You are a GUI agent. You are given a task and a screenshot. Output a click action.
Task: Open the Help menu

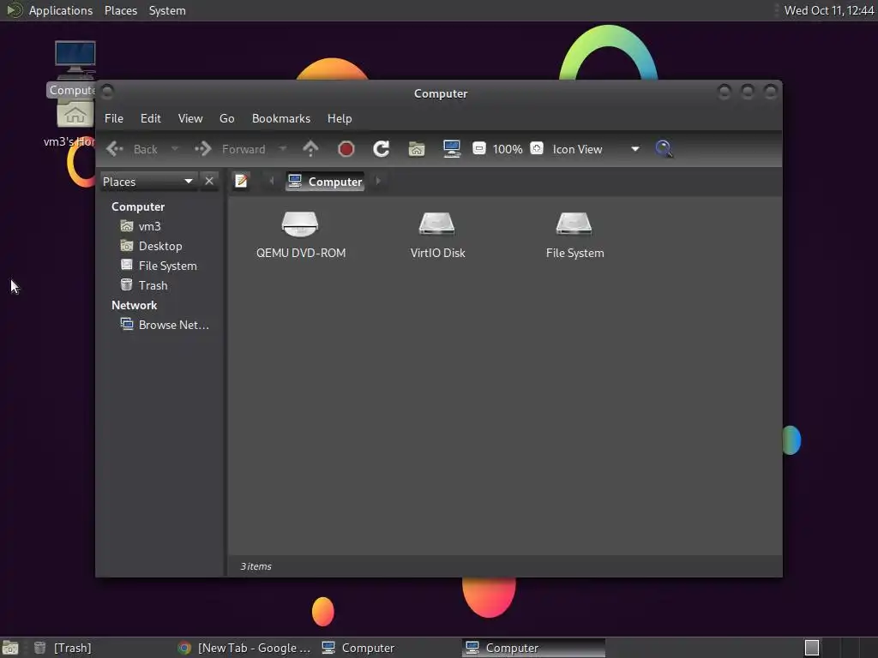(340, 118)
